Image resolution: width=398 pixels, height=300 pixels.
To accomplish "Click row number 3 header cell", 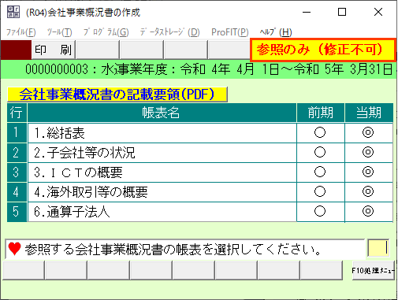I will [x=17, y=172].
